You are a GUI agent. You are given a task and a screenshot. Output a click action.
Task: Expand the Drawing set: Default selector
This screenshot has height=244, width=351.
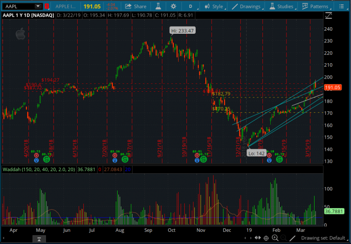coord(324,238)
